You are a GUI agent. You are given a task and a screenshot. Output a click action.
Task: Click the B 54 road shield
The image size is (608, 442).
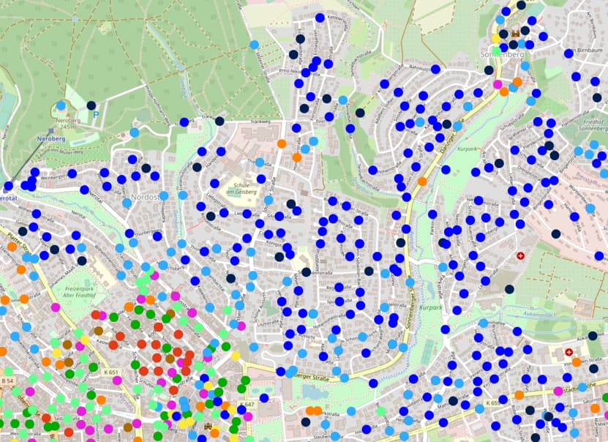click(x=8, y=381)
